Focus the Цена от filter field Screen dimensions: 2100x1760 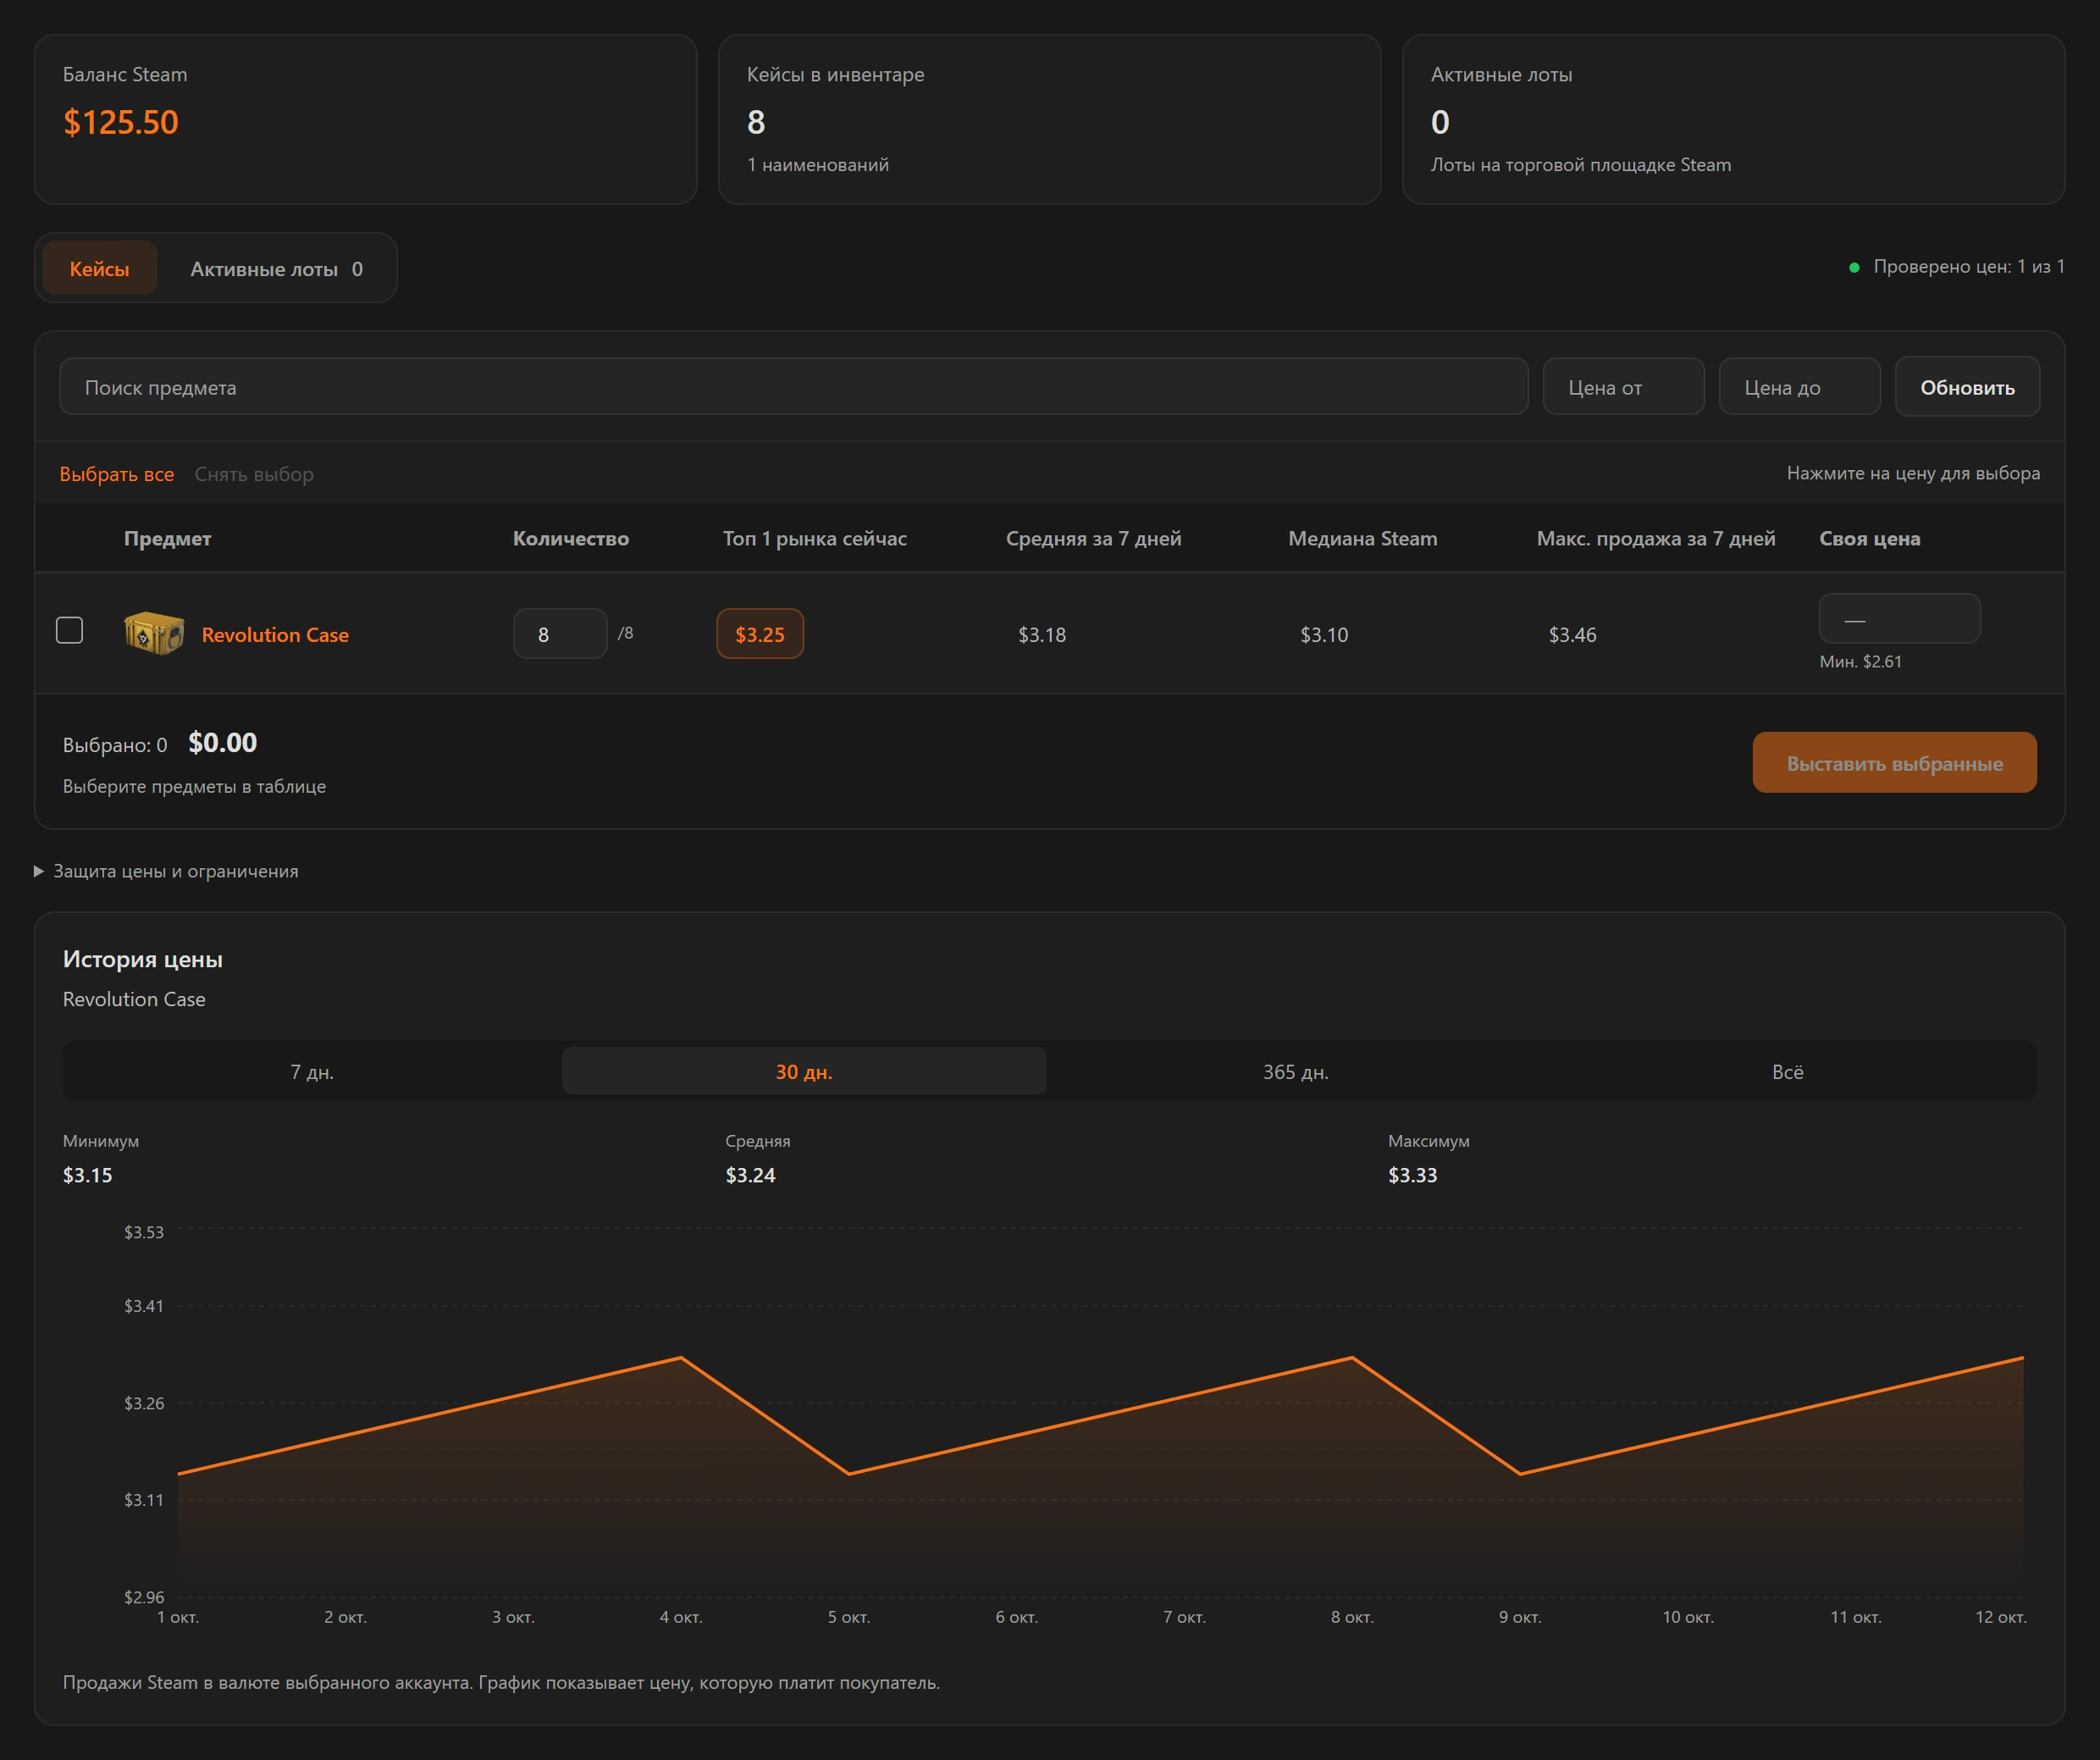pos(1623,387)
